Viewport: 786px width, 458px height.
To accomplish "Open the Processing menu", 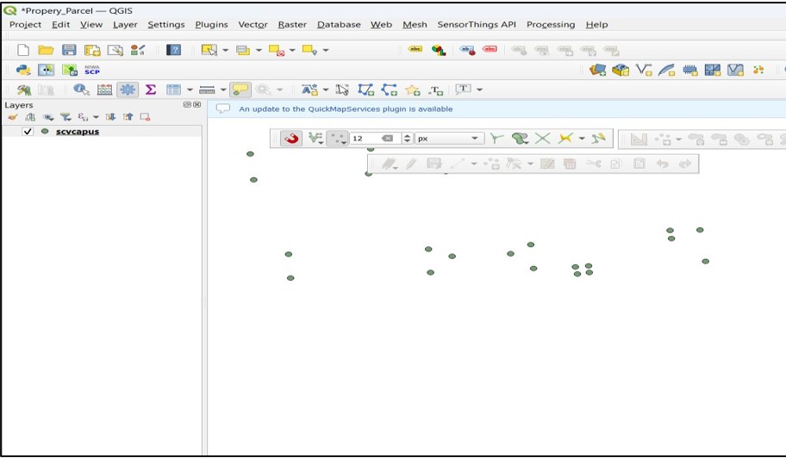I will click(x=551, y=24).
